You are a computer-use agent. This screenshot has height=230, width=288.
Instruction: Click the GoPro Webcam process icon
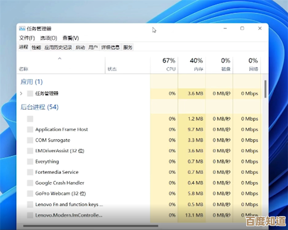(30, 194)
